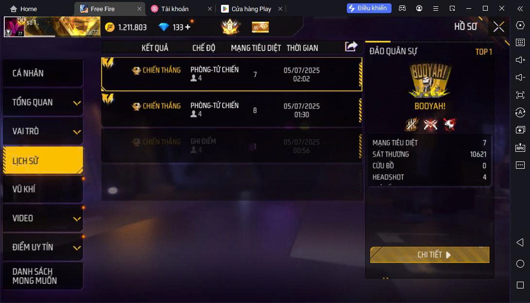Close the Hồ Sơ profile screen
Screen dimensions: 530x303
click(x=498, y=27)
